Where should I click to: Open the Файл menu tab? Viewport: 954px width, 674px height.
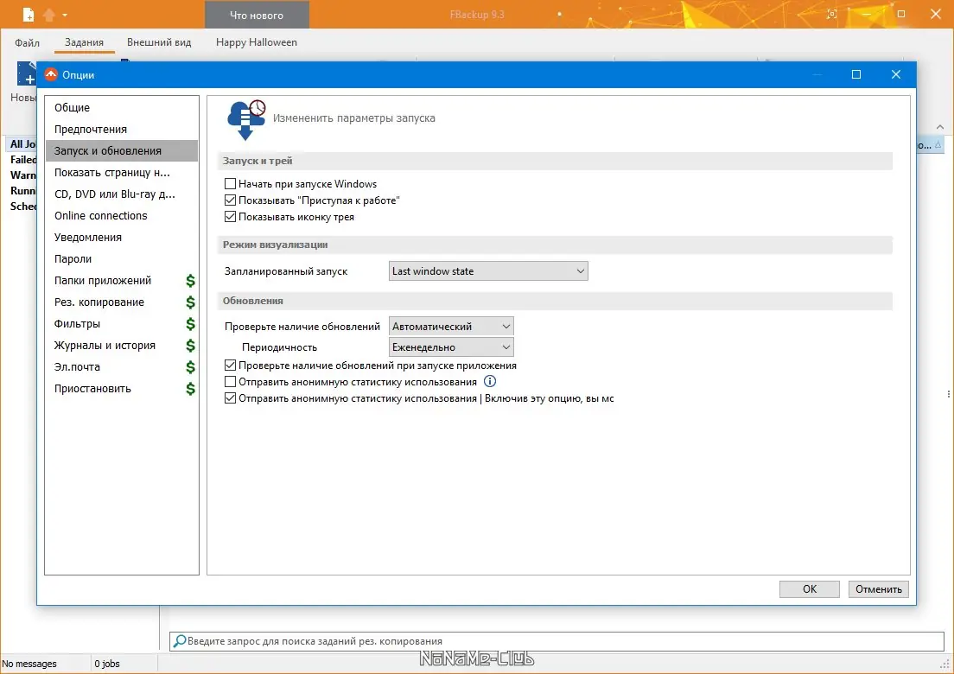(x=28, y=42)
